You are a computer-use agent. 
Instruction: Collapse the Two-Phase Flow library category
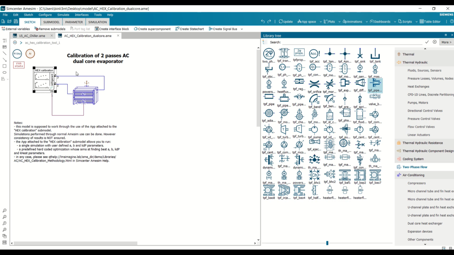pos(415,167)
